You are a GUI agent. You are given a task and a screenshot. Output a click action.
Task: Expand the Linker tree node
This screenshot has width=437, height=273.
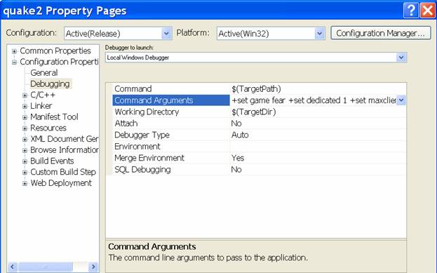(x=25, y=106)
